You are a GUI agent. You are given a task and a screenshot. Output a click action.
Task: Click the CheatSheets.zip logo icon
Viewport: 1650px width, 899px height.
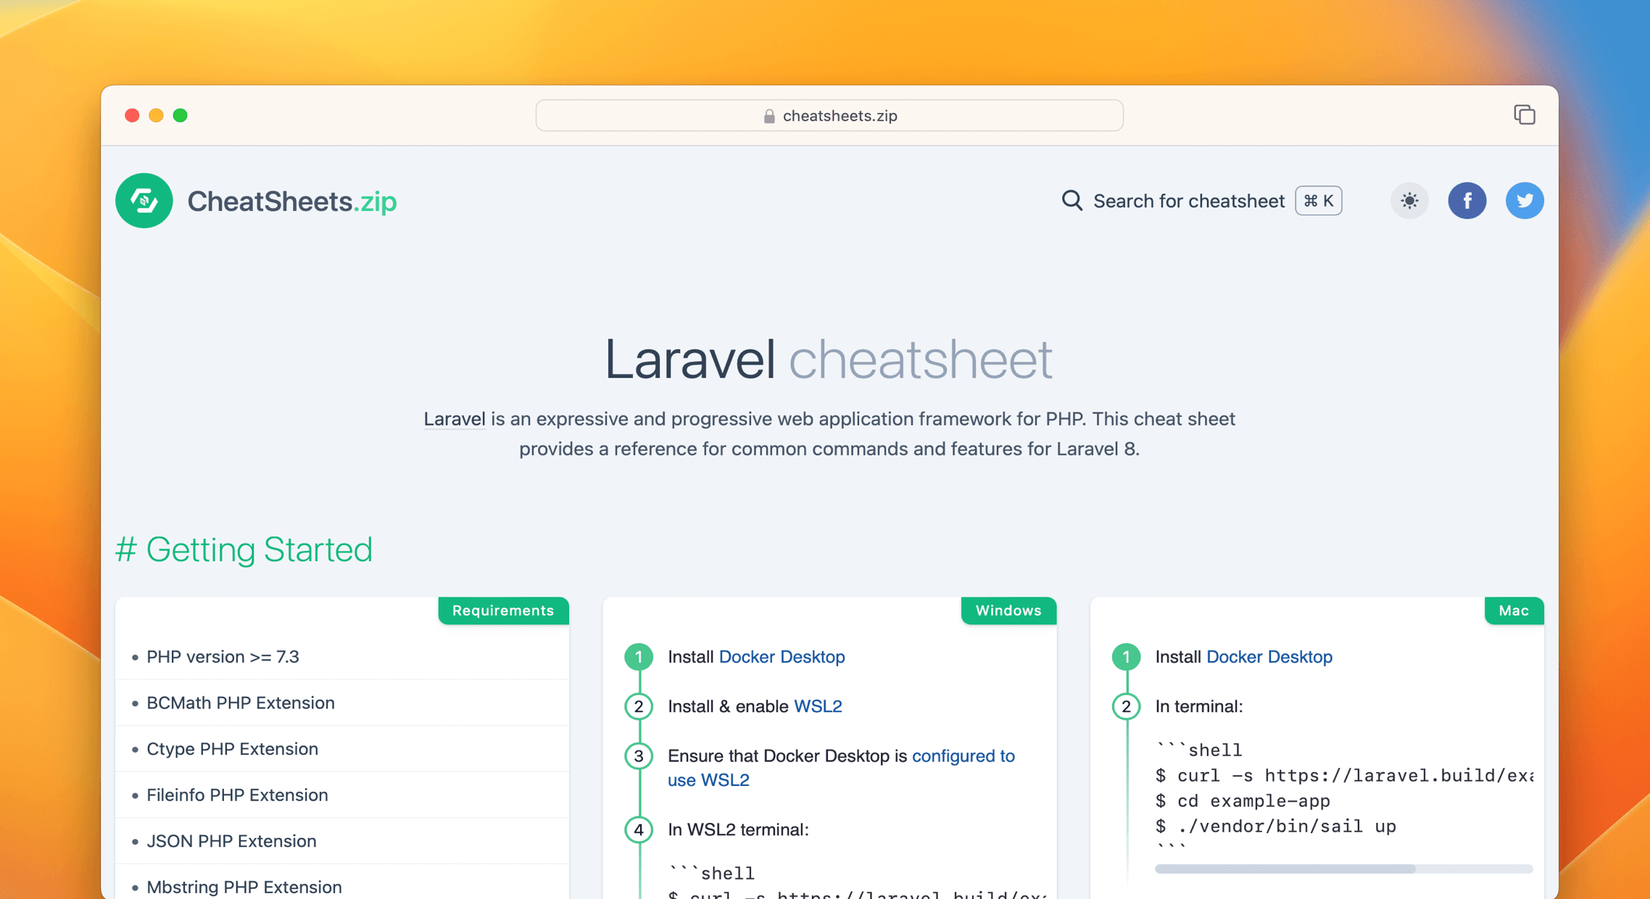click(x=144, y=201)
